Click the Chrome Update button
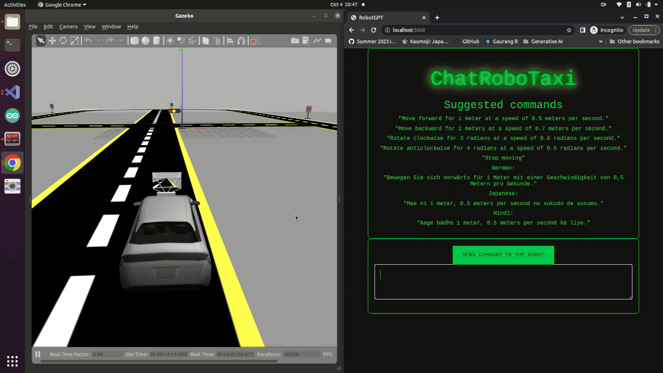The width and height of the screenshot is (663, 373). pos(643,30)
